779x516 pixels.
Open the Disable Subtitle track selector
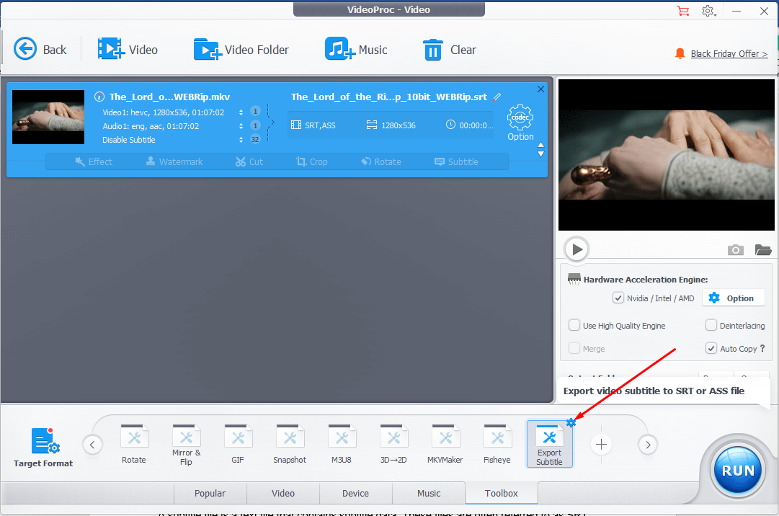(241, 140)
